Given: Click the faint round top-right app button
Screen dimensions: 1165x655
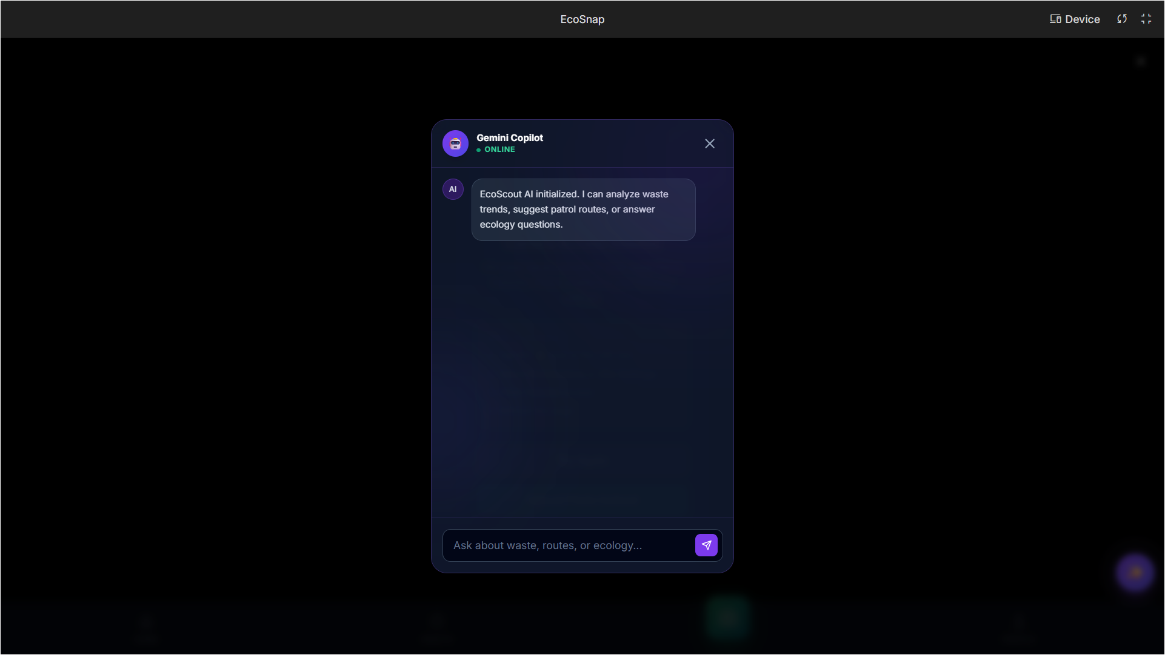Looking at the screenshot, I should [x=1141, y=61].
